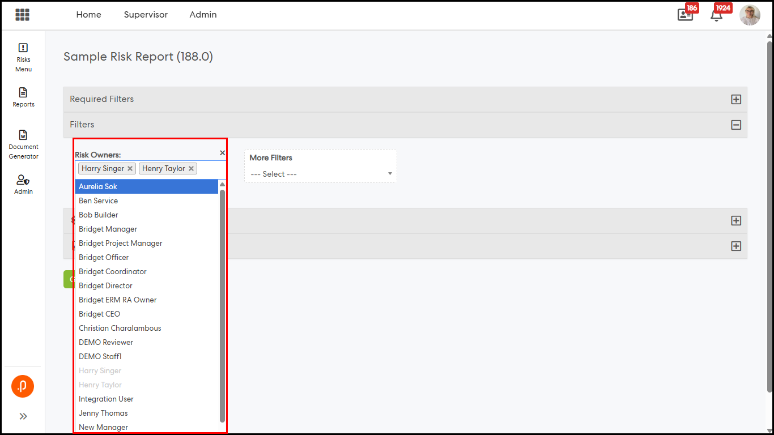Click the orange logo icon in the sidebar
774x435 pixels.
[23, 386]
